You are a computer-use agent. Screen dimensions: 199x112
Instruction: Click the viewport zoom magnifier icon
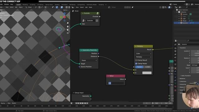pyautogui.click(x=68, y=23)
